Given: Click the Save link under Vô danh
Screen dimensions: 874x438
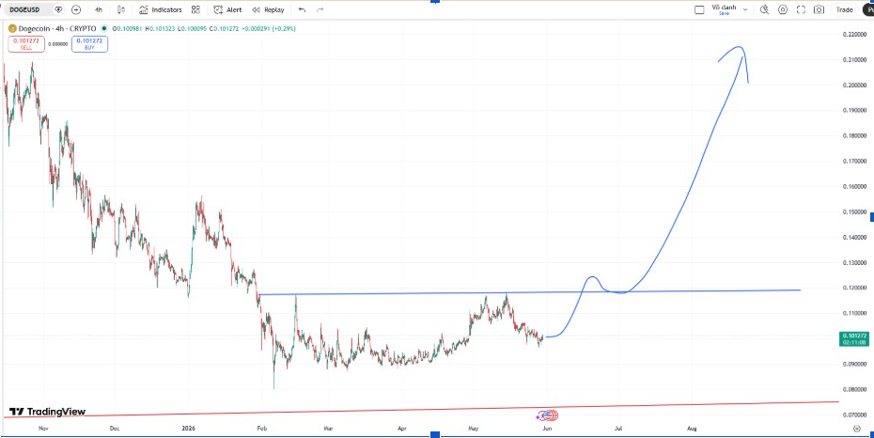Looking at the screenshot, I should pos(724,13).
